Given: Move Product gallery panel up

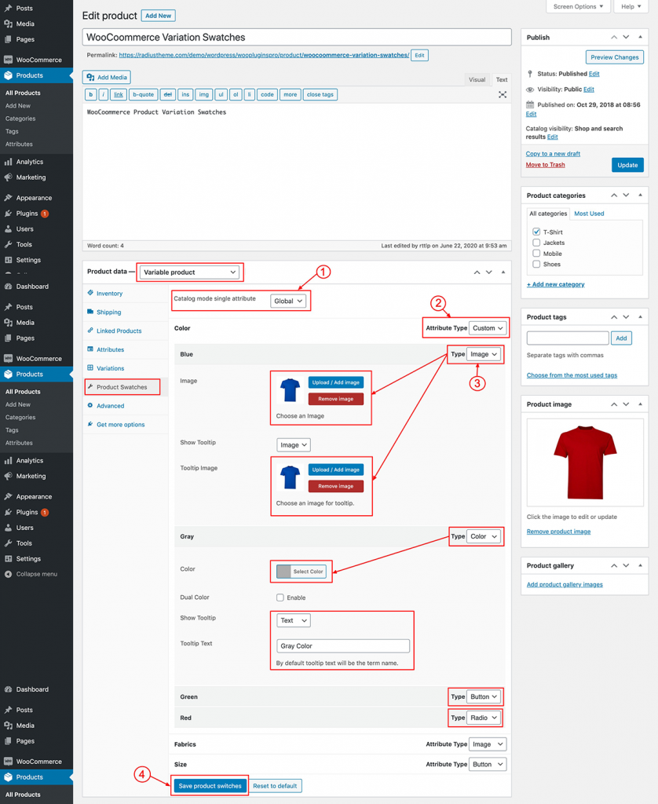Looking at the screenshot, I should pyautogui.click(x=614, y=565).
